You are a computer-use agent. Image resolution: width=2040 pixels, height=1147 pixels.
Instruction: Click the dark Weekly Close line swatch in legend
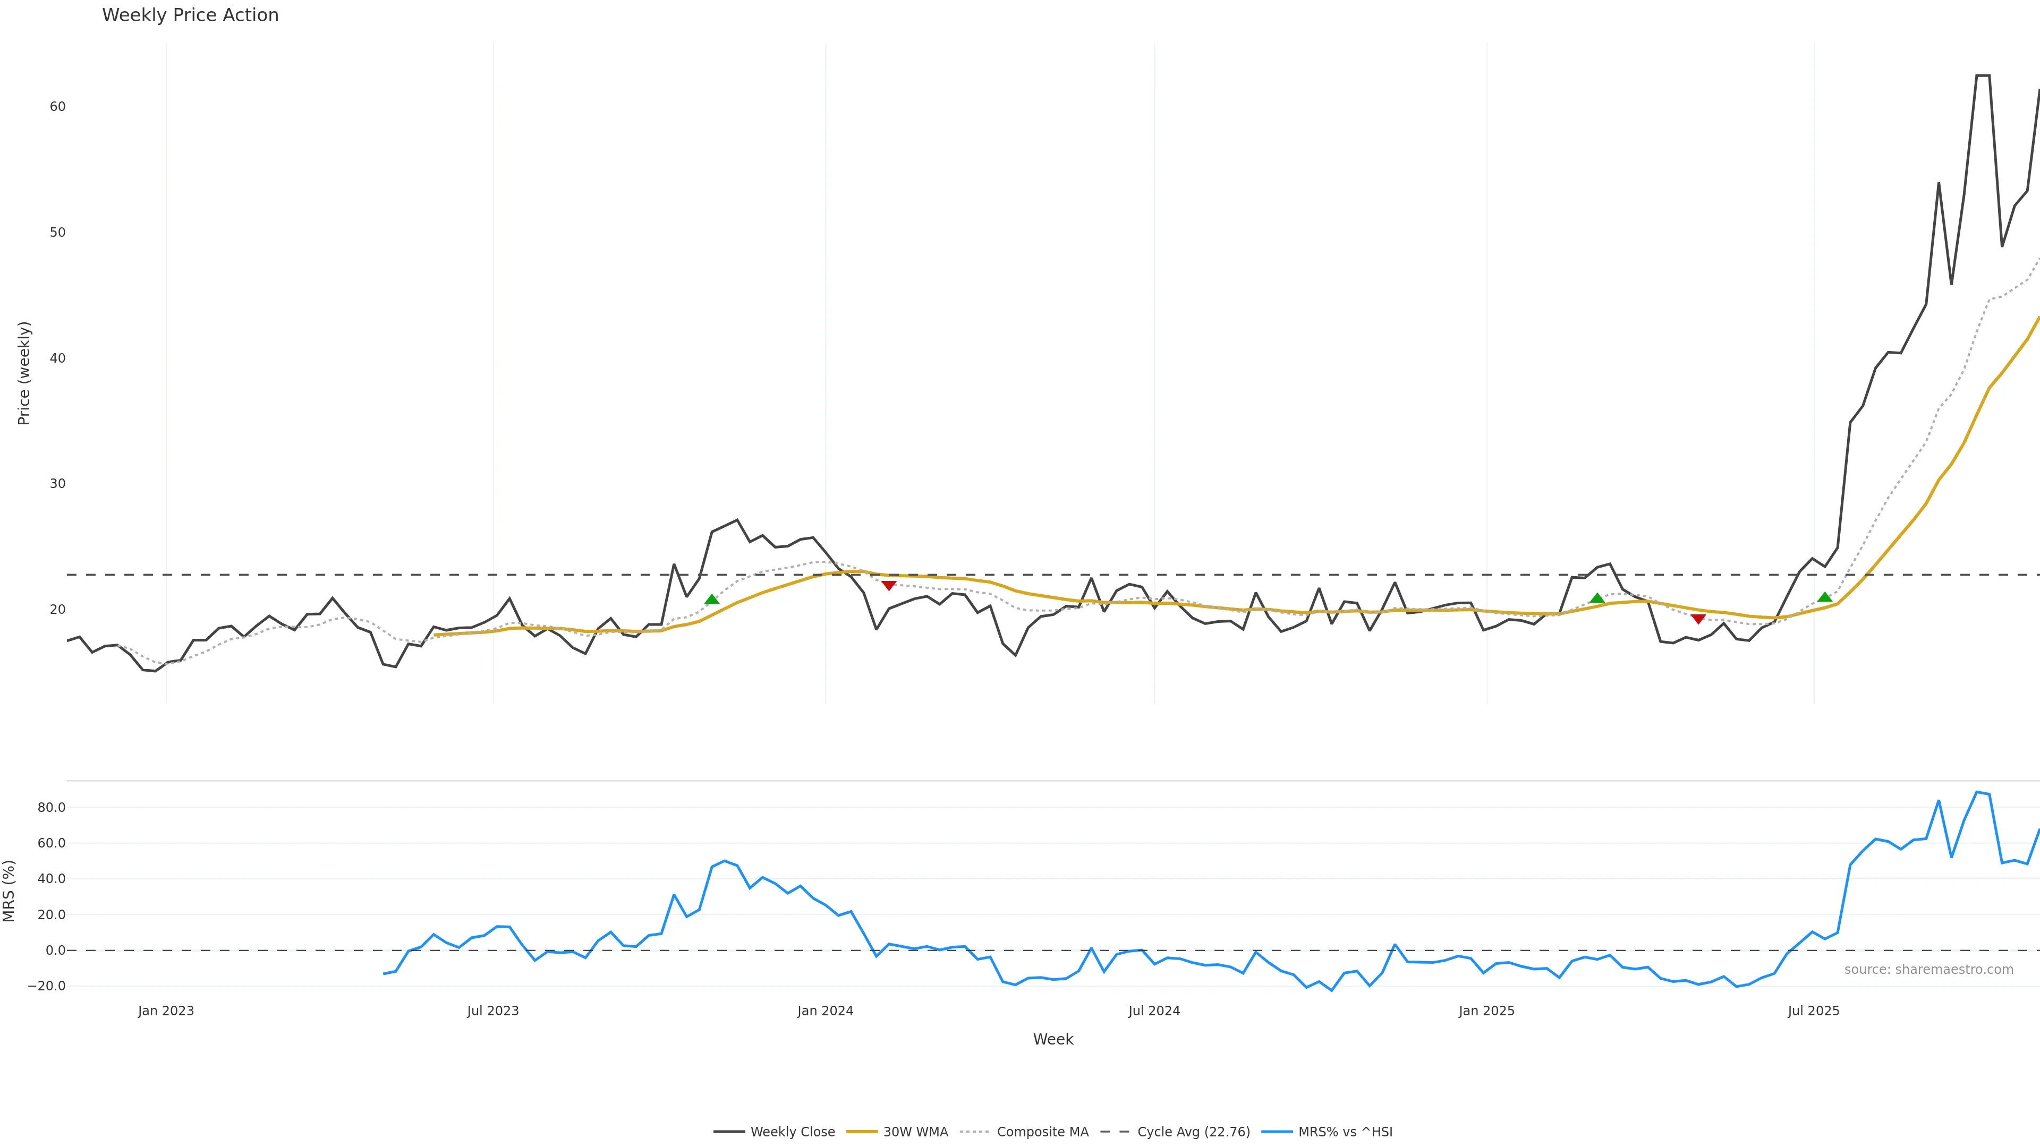(x=728, y=1132)
